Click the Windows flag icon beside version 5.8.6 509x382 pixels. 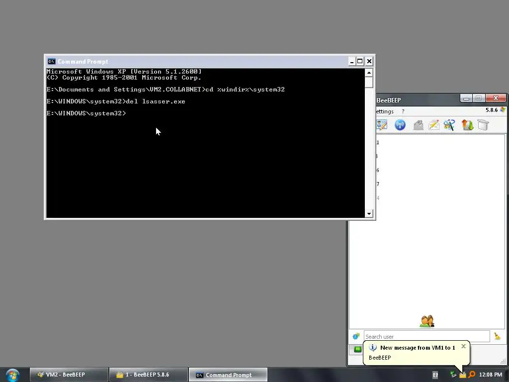click(503, 110)
